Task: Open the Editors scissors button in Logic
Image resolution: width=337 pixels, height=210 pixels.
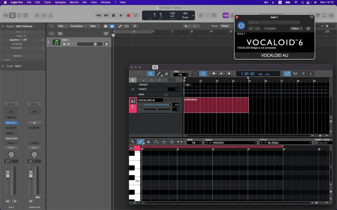Action: click(50, 16)
